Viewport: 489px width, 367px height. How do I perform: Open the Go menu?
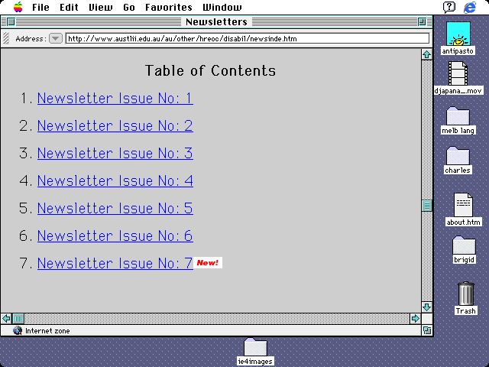tap(129, 7)
